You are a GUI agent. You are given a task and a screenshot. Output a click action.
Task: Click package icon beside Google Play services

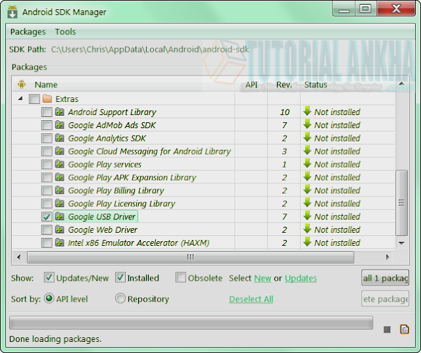60,164
